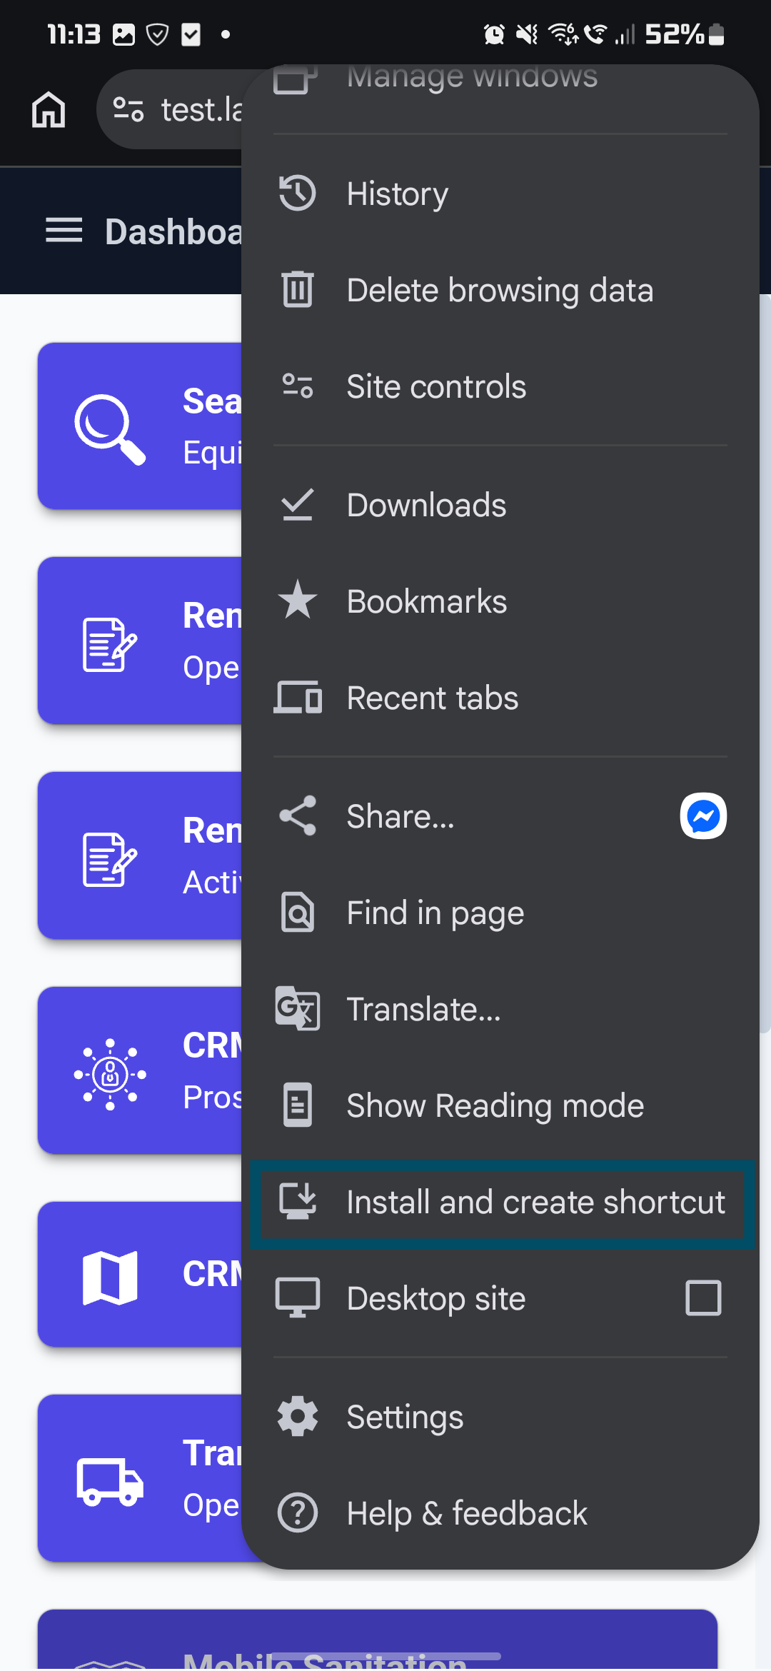
Task: Tap the Bookmarks star icon
Action: (297, 600)
